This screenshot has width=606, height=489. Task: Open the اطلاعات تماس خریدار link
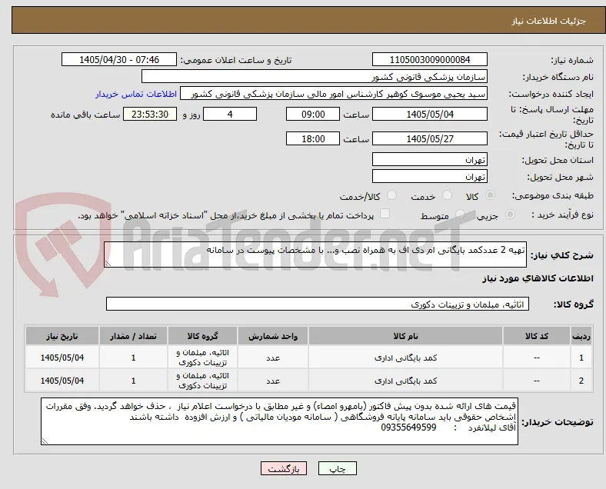tap(136, 94)
